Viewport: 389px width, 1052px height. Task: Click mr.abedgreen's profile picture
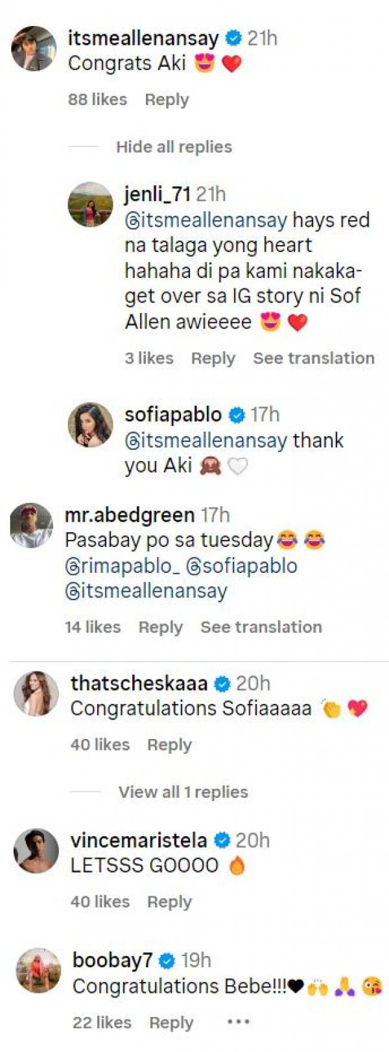31,525
